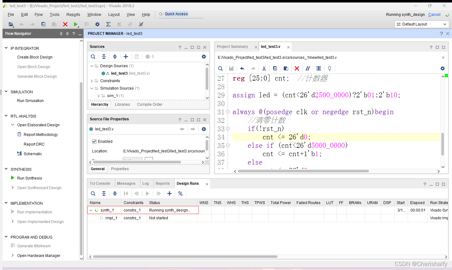Screen dimensions: 452x270
Task: Expand the Constraints folder in Sources
Action: coord(92,81)
